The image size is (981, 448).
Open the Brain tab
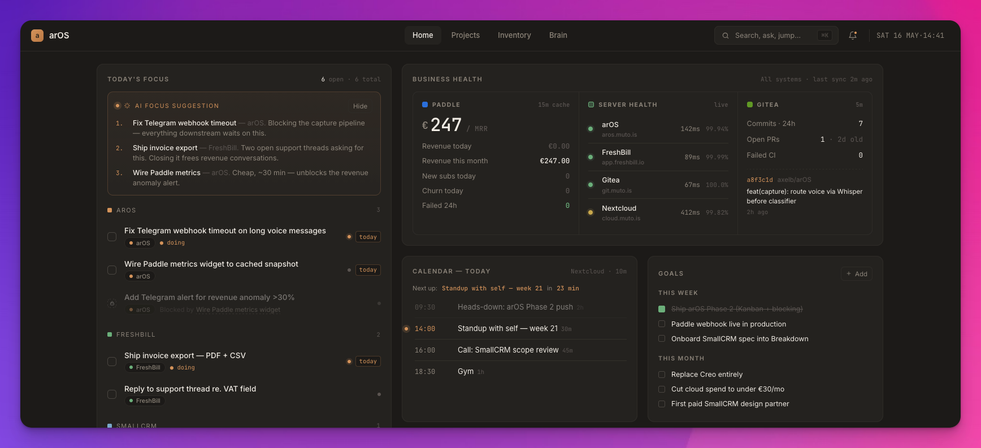(558, 35)
